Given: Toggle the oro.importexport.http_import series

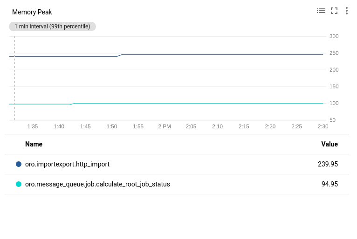Looking at the screenshot, I should tap(67, 164).
